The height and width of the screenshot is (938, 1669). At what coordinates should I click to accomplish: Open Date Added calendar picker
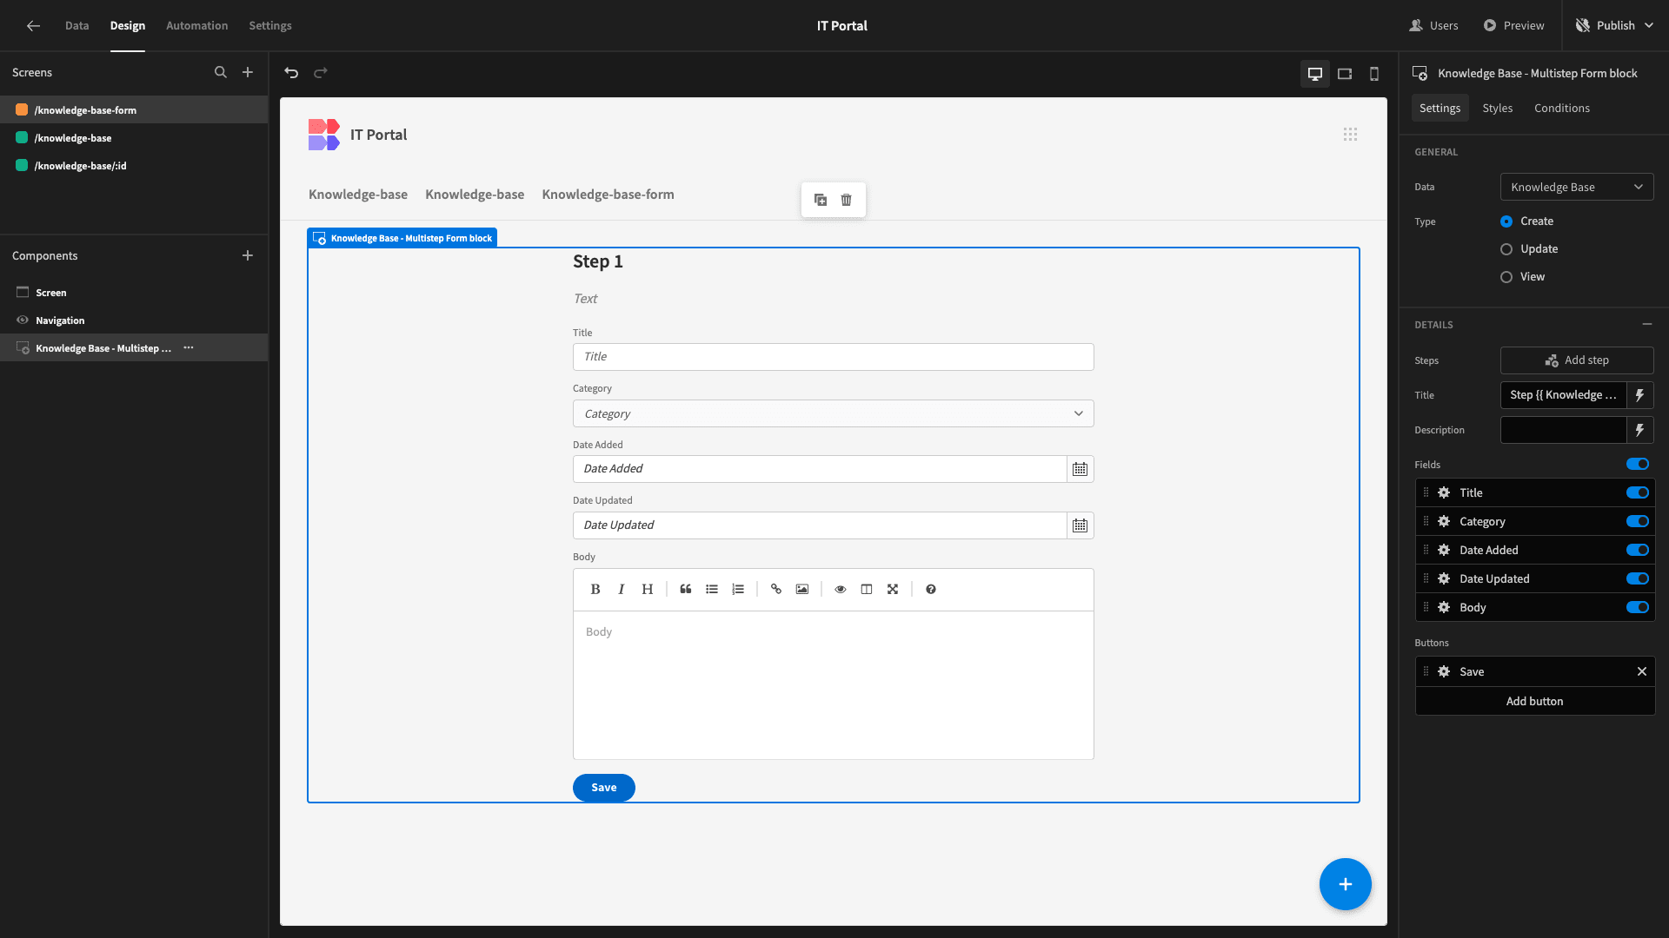click(x=1080, y=469)
